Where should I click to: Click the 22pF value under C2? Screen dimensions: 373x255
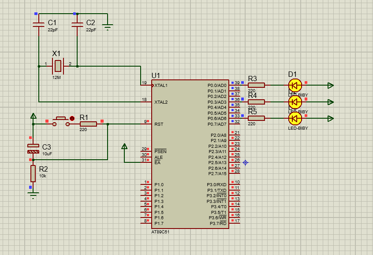tap(91, 30)
